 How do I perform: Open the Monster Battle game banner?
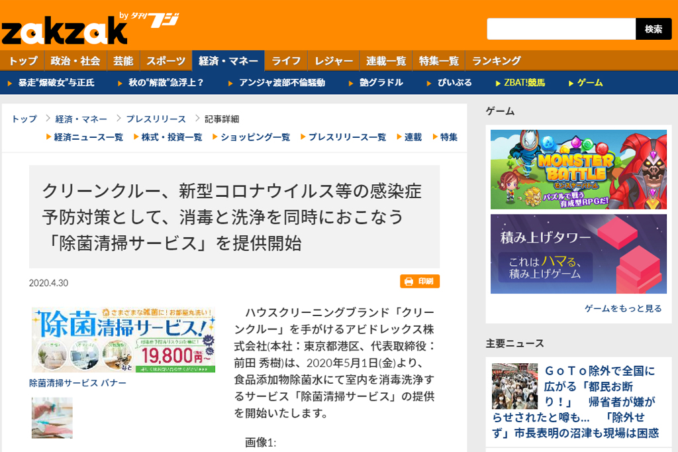point(578,169)
